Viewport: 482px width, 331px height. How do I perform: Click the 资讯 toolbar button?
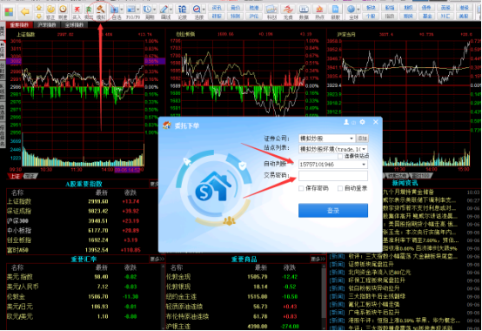pos(217,8)
